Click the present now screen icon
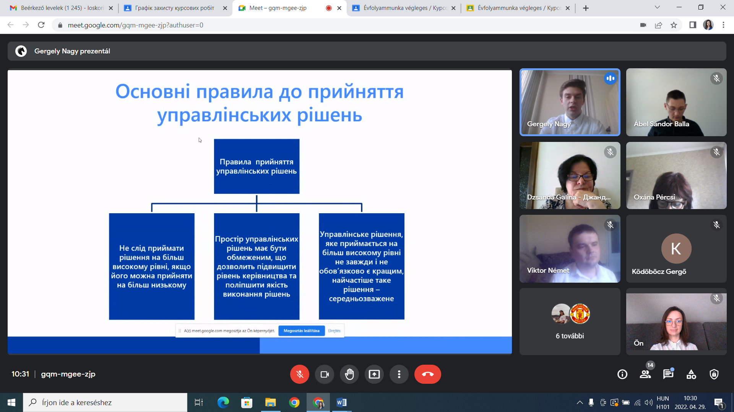This screenshot has width=734, height=412. tap(374, 374)
